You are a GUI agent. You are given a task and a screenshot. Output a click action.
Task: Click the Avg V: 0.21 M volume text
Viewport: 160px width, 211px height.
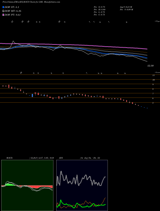127,7
